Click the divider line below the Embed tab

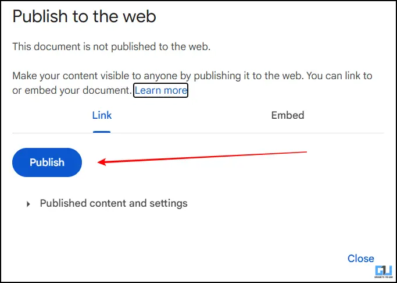tap(288, 133)
